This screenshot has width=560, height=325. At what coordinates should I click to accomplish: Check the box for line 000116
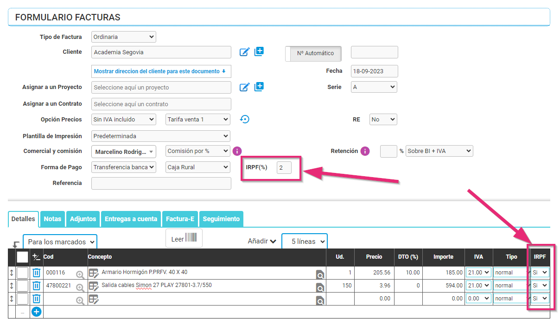click(x=22, y=273)
